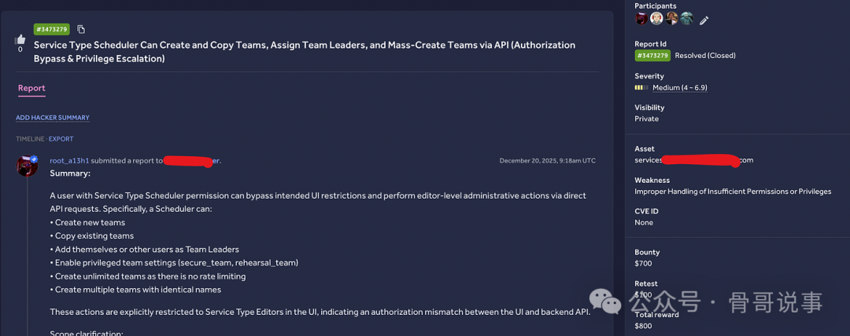This screenshot has height=336, width=850.
Task: Edit participants with the pencil icon
Action: pyautogui.click(x=704, y=20)
